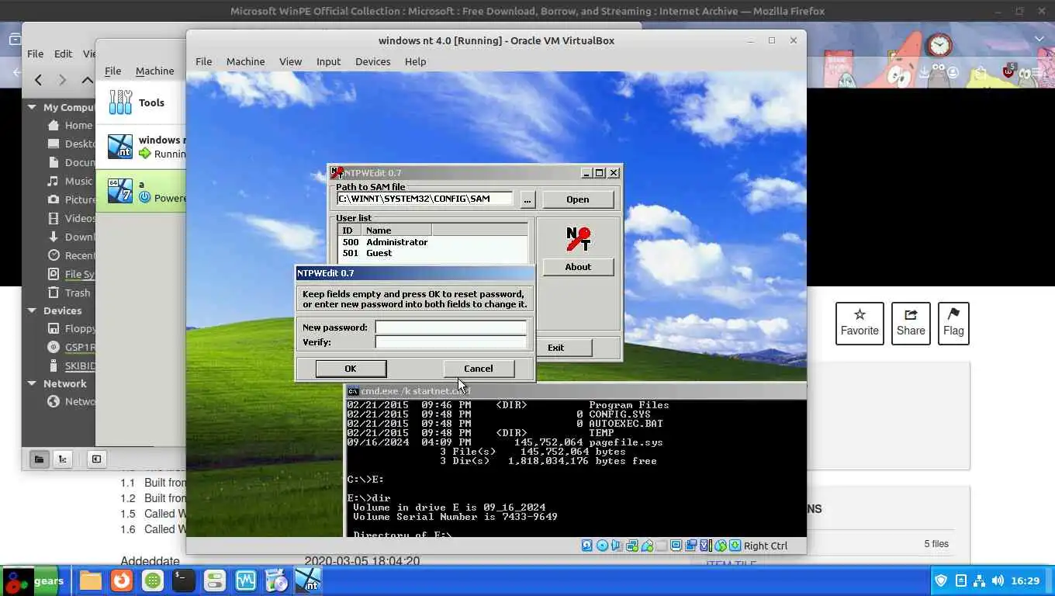1055x596 pixels.
Task: Click the hard disk activity status icon
Action: (x=587, y=546)
